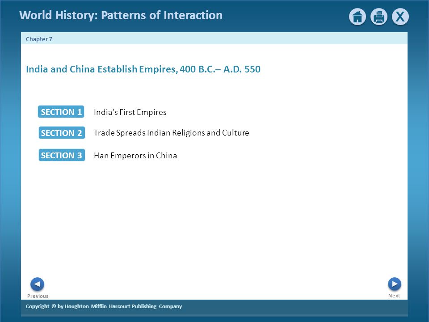429x322 pixels.
Task: Go back with the Previous arrow button
Action: point(37,284)
